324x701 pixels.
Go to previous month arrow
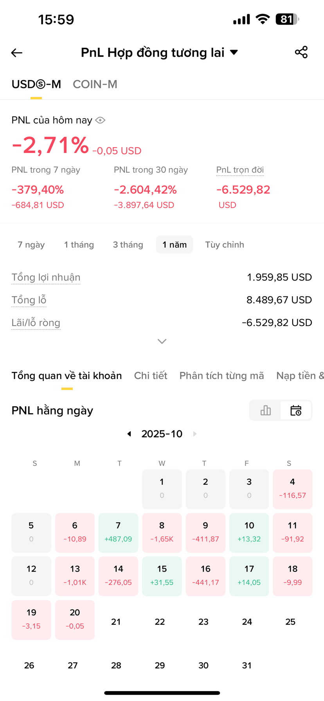tap(129, 434)
